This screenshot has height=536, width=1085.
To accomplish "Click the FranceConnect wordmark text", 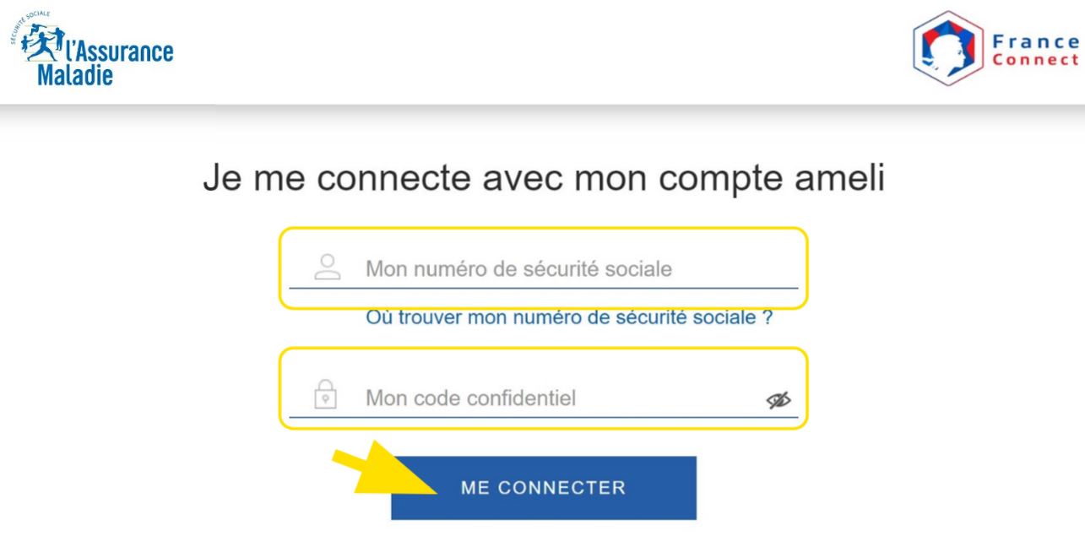I will 1036,48.
